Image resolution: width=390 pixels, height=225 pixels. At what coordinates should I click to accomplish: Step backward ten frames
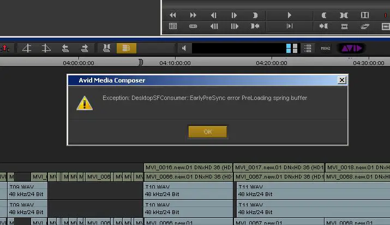click(214, 26)
